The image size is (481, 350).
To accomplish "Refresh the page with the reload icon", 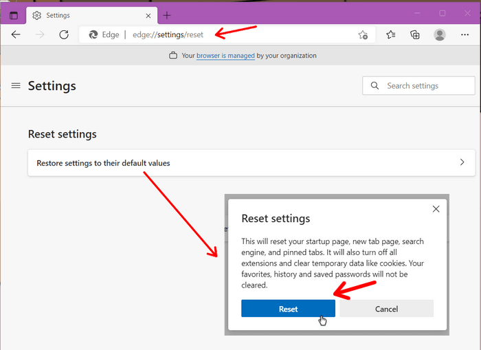I will click(x=64, y=34).
